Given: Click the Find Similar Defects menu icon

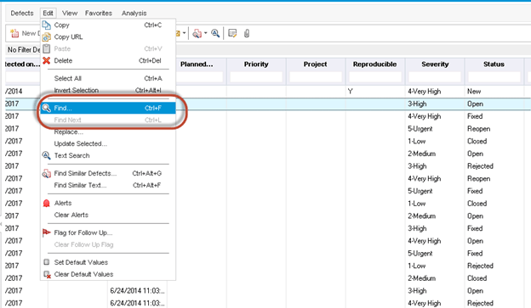Looking at the screenshot, I should (x=47, y=174).
